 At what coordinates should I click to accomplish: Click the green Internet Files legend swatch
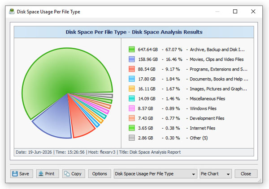(131, 128)
